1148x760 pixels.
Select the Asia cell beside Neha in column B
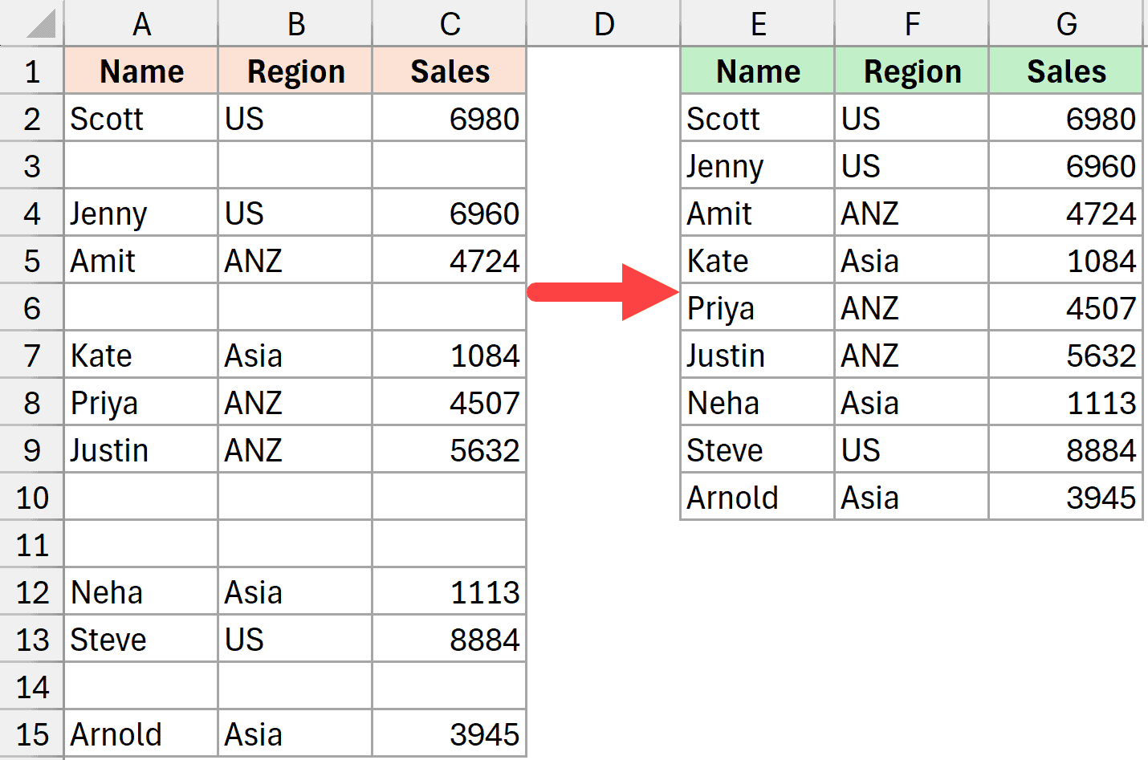coord(295,591)
